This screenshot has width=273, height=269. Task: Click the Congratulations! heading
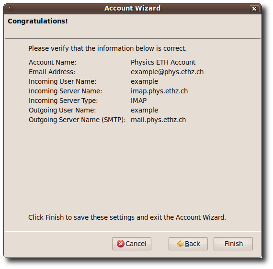click(38, 21)
